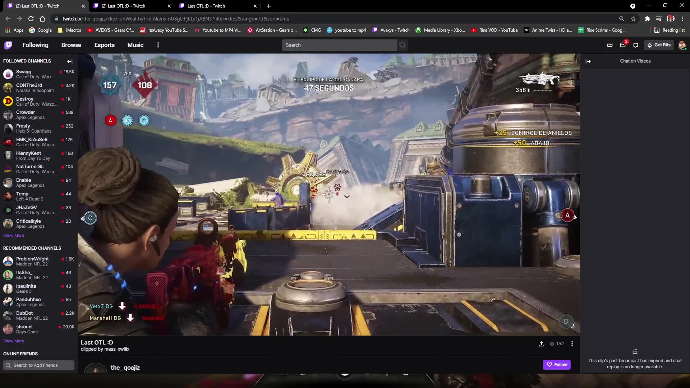Open Chrome three-dot menu
The height and width of the screenshot is (388, 690).
pos(682,19)
